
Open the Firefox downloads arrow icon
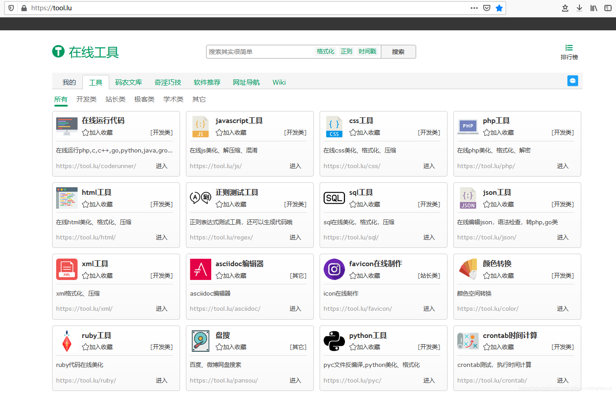coord(579,8)
